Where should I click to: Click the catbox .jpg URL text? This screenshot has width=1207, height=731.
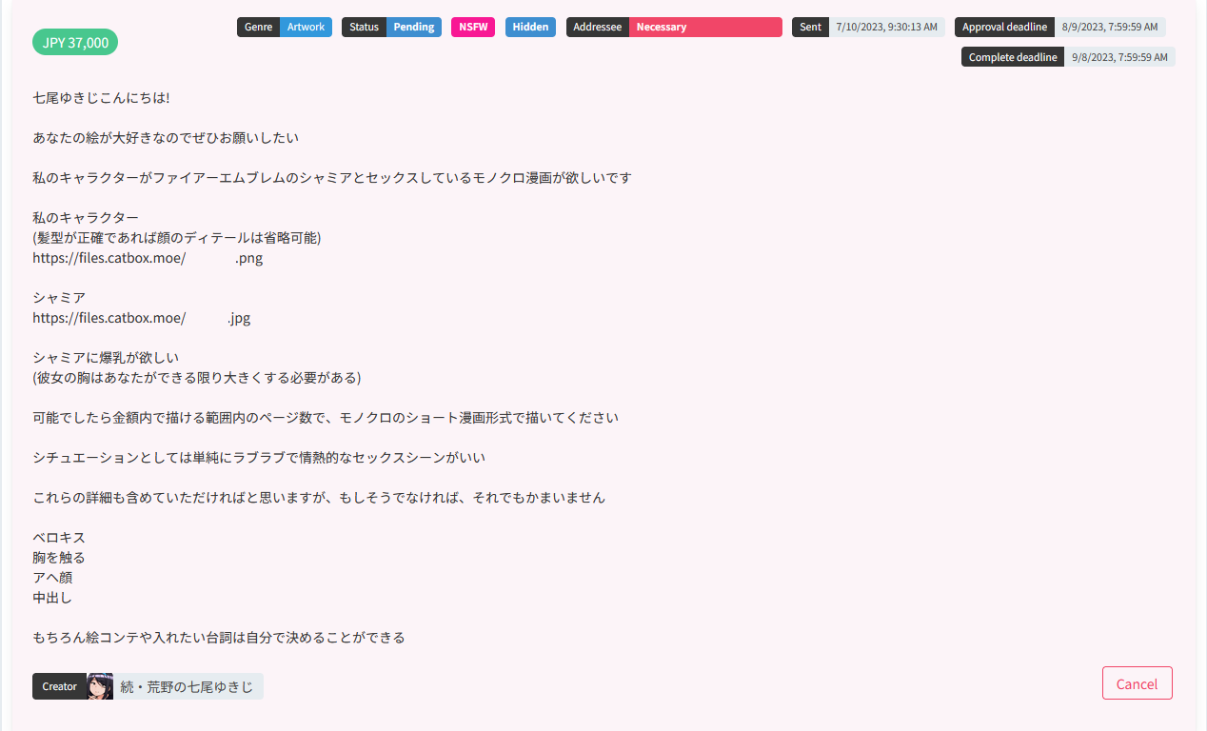pos(142,318)
